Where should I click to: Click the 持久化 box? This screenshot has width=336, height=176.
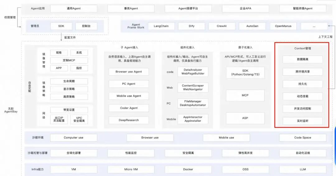pyautogui.click(x=303, y=84)
